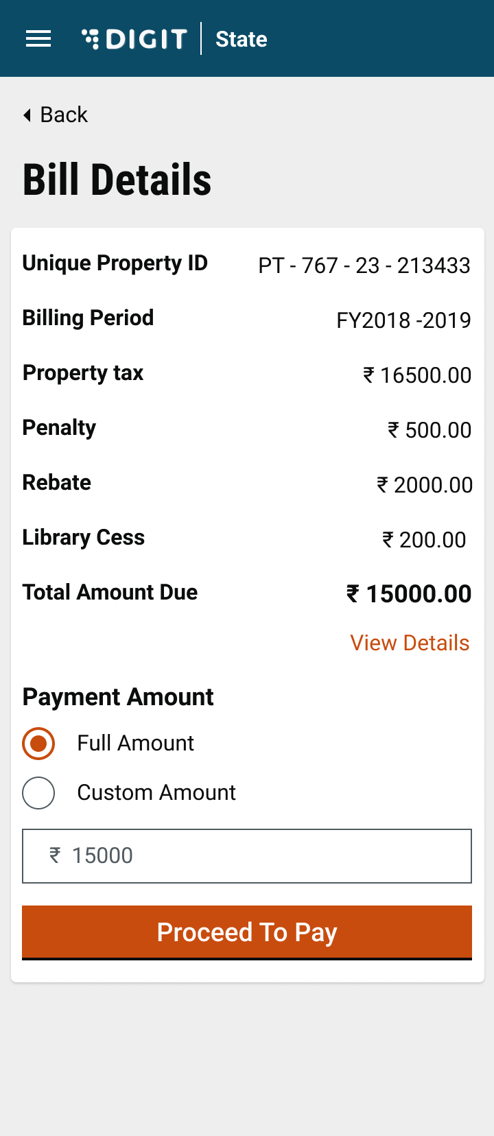Click the Total Amount Due value

pyautogui.click(x=409, y=594)
